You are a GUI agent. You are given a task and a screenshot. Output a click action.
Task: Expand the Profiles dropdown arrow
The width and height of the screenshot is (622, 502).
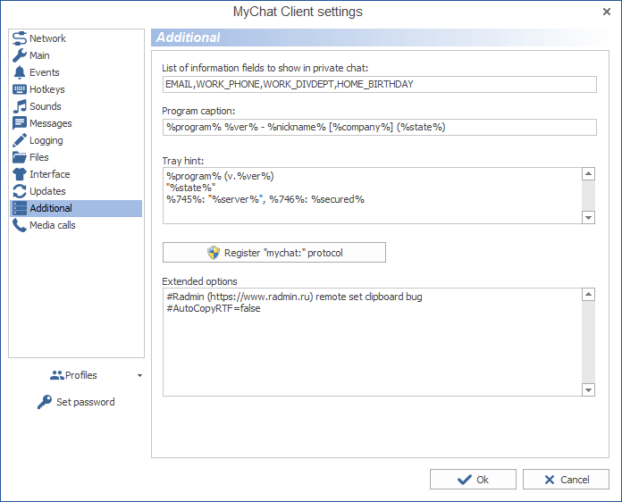[139, 376]
